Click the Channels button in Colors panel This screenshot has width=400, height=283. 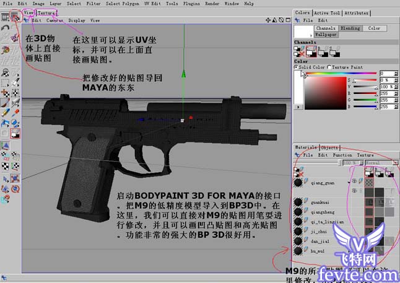[326, 28]
